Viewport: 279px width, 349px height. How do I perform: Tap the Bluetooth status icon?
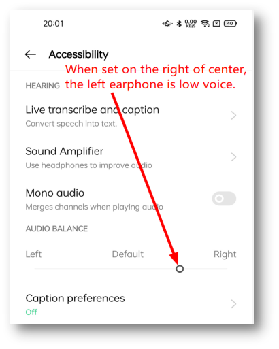tap(179, 24)
